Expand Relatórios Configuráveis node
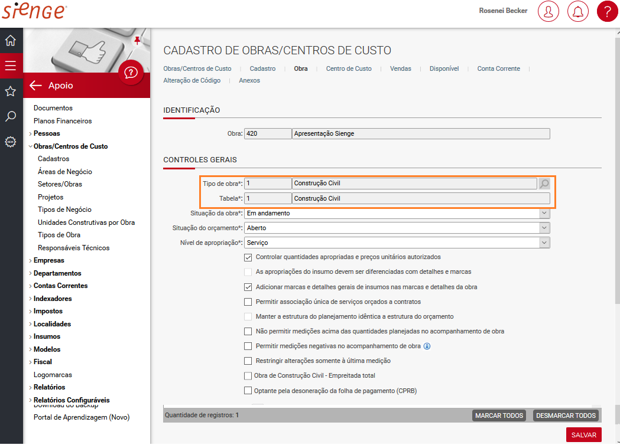Screen dimensions: 620x445 [31, 400]
